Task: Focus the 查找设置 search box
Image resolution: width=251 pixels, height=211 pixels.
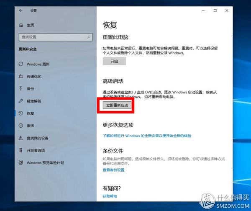Action: [56, 37]
